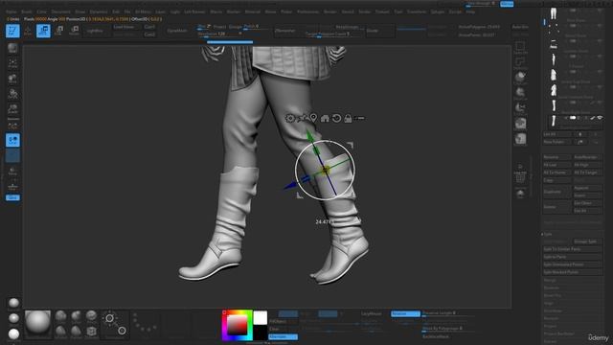Screen dimensions: 613x345
Task: Open the gizmo customize gear icon
Action: coord(289,118)
